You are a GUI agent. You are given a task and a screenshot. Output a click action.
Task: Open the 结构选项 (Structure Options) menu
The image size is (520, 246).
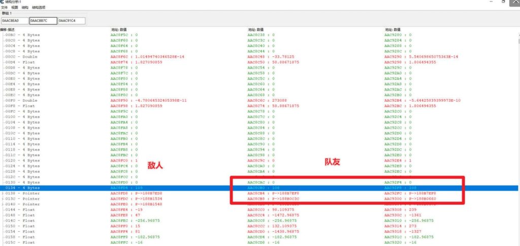(x=39, y=8)
